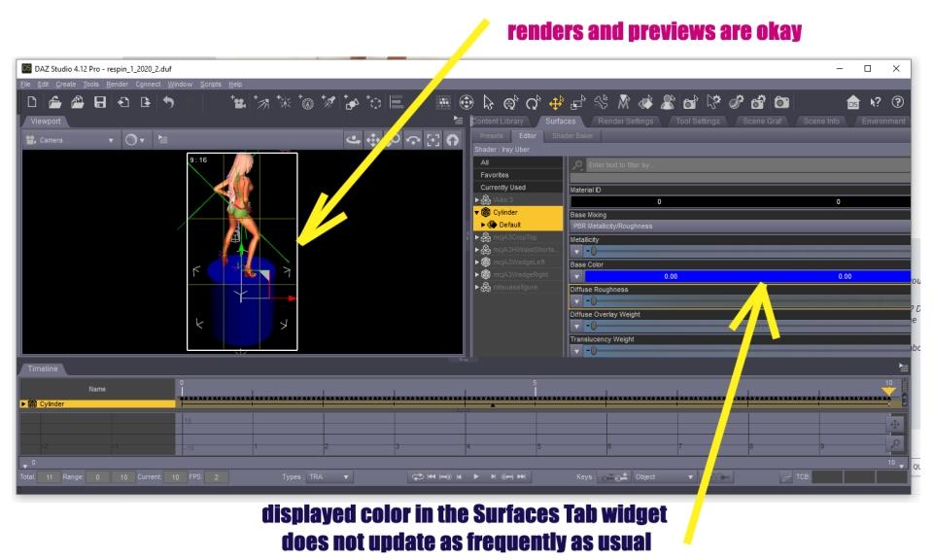The width and height of the screenshot is (933, 560).
Task: Select the All filter in Surfaces
Action: 518,162
